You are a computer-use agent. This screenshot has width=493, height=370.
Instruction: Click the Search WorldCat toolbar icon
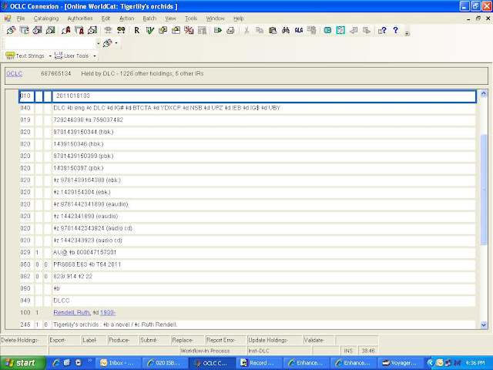click(x=11, y=30)
